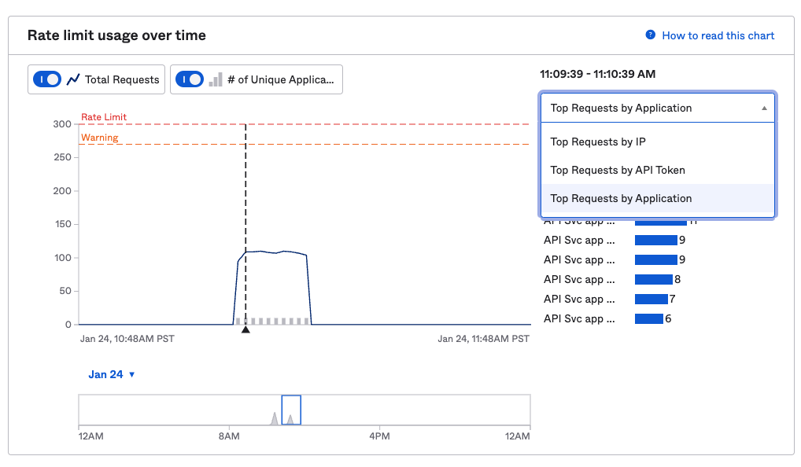Click the first gray spike in overview timeline
Screen dimensions: 801x467
[x=275, y=418]
